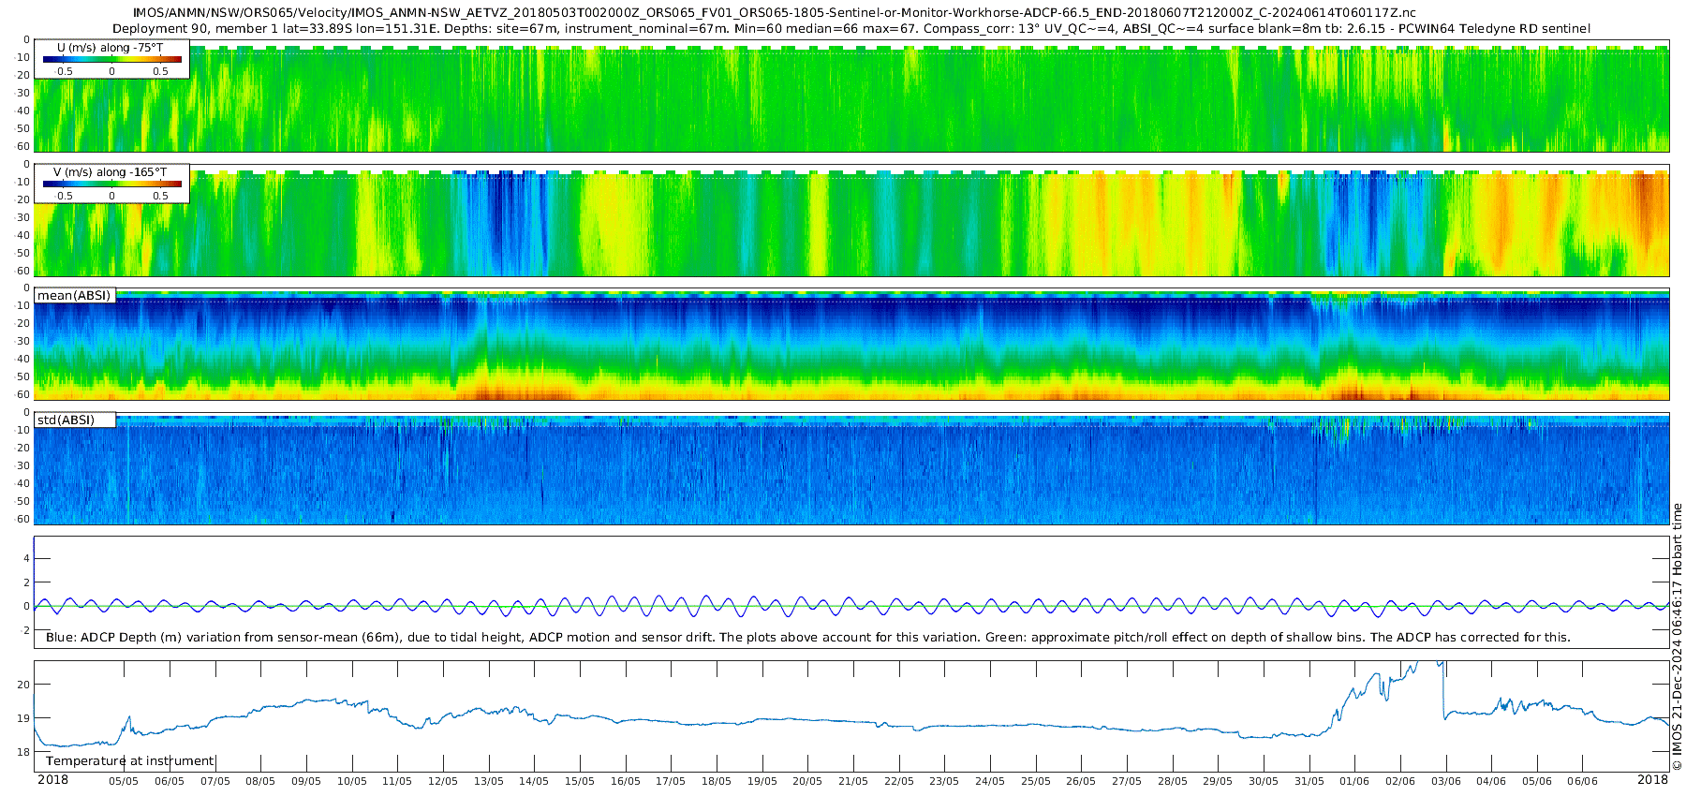
Task: Select the 'V (m/s) along -165°T' legend title
Action: point(110,172)
